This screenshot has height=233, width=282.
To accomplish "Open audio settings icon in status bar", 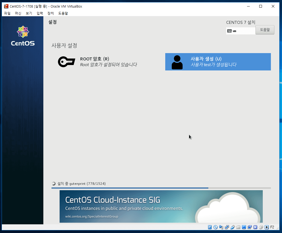I will click(221, 227).
